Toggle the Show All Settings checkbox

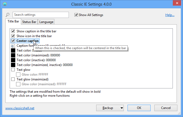pyautogui.click(x=76, y=15)
